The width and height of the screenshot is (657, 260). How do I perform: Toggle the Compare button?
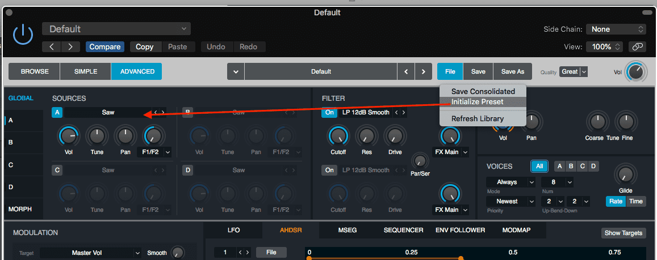105,46
